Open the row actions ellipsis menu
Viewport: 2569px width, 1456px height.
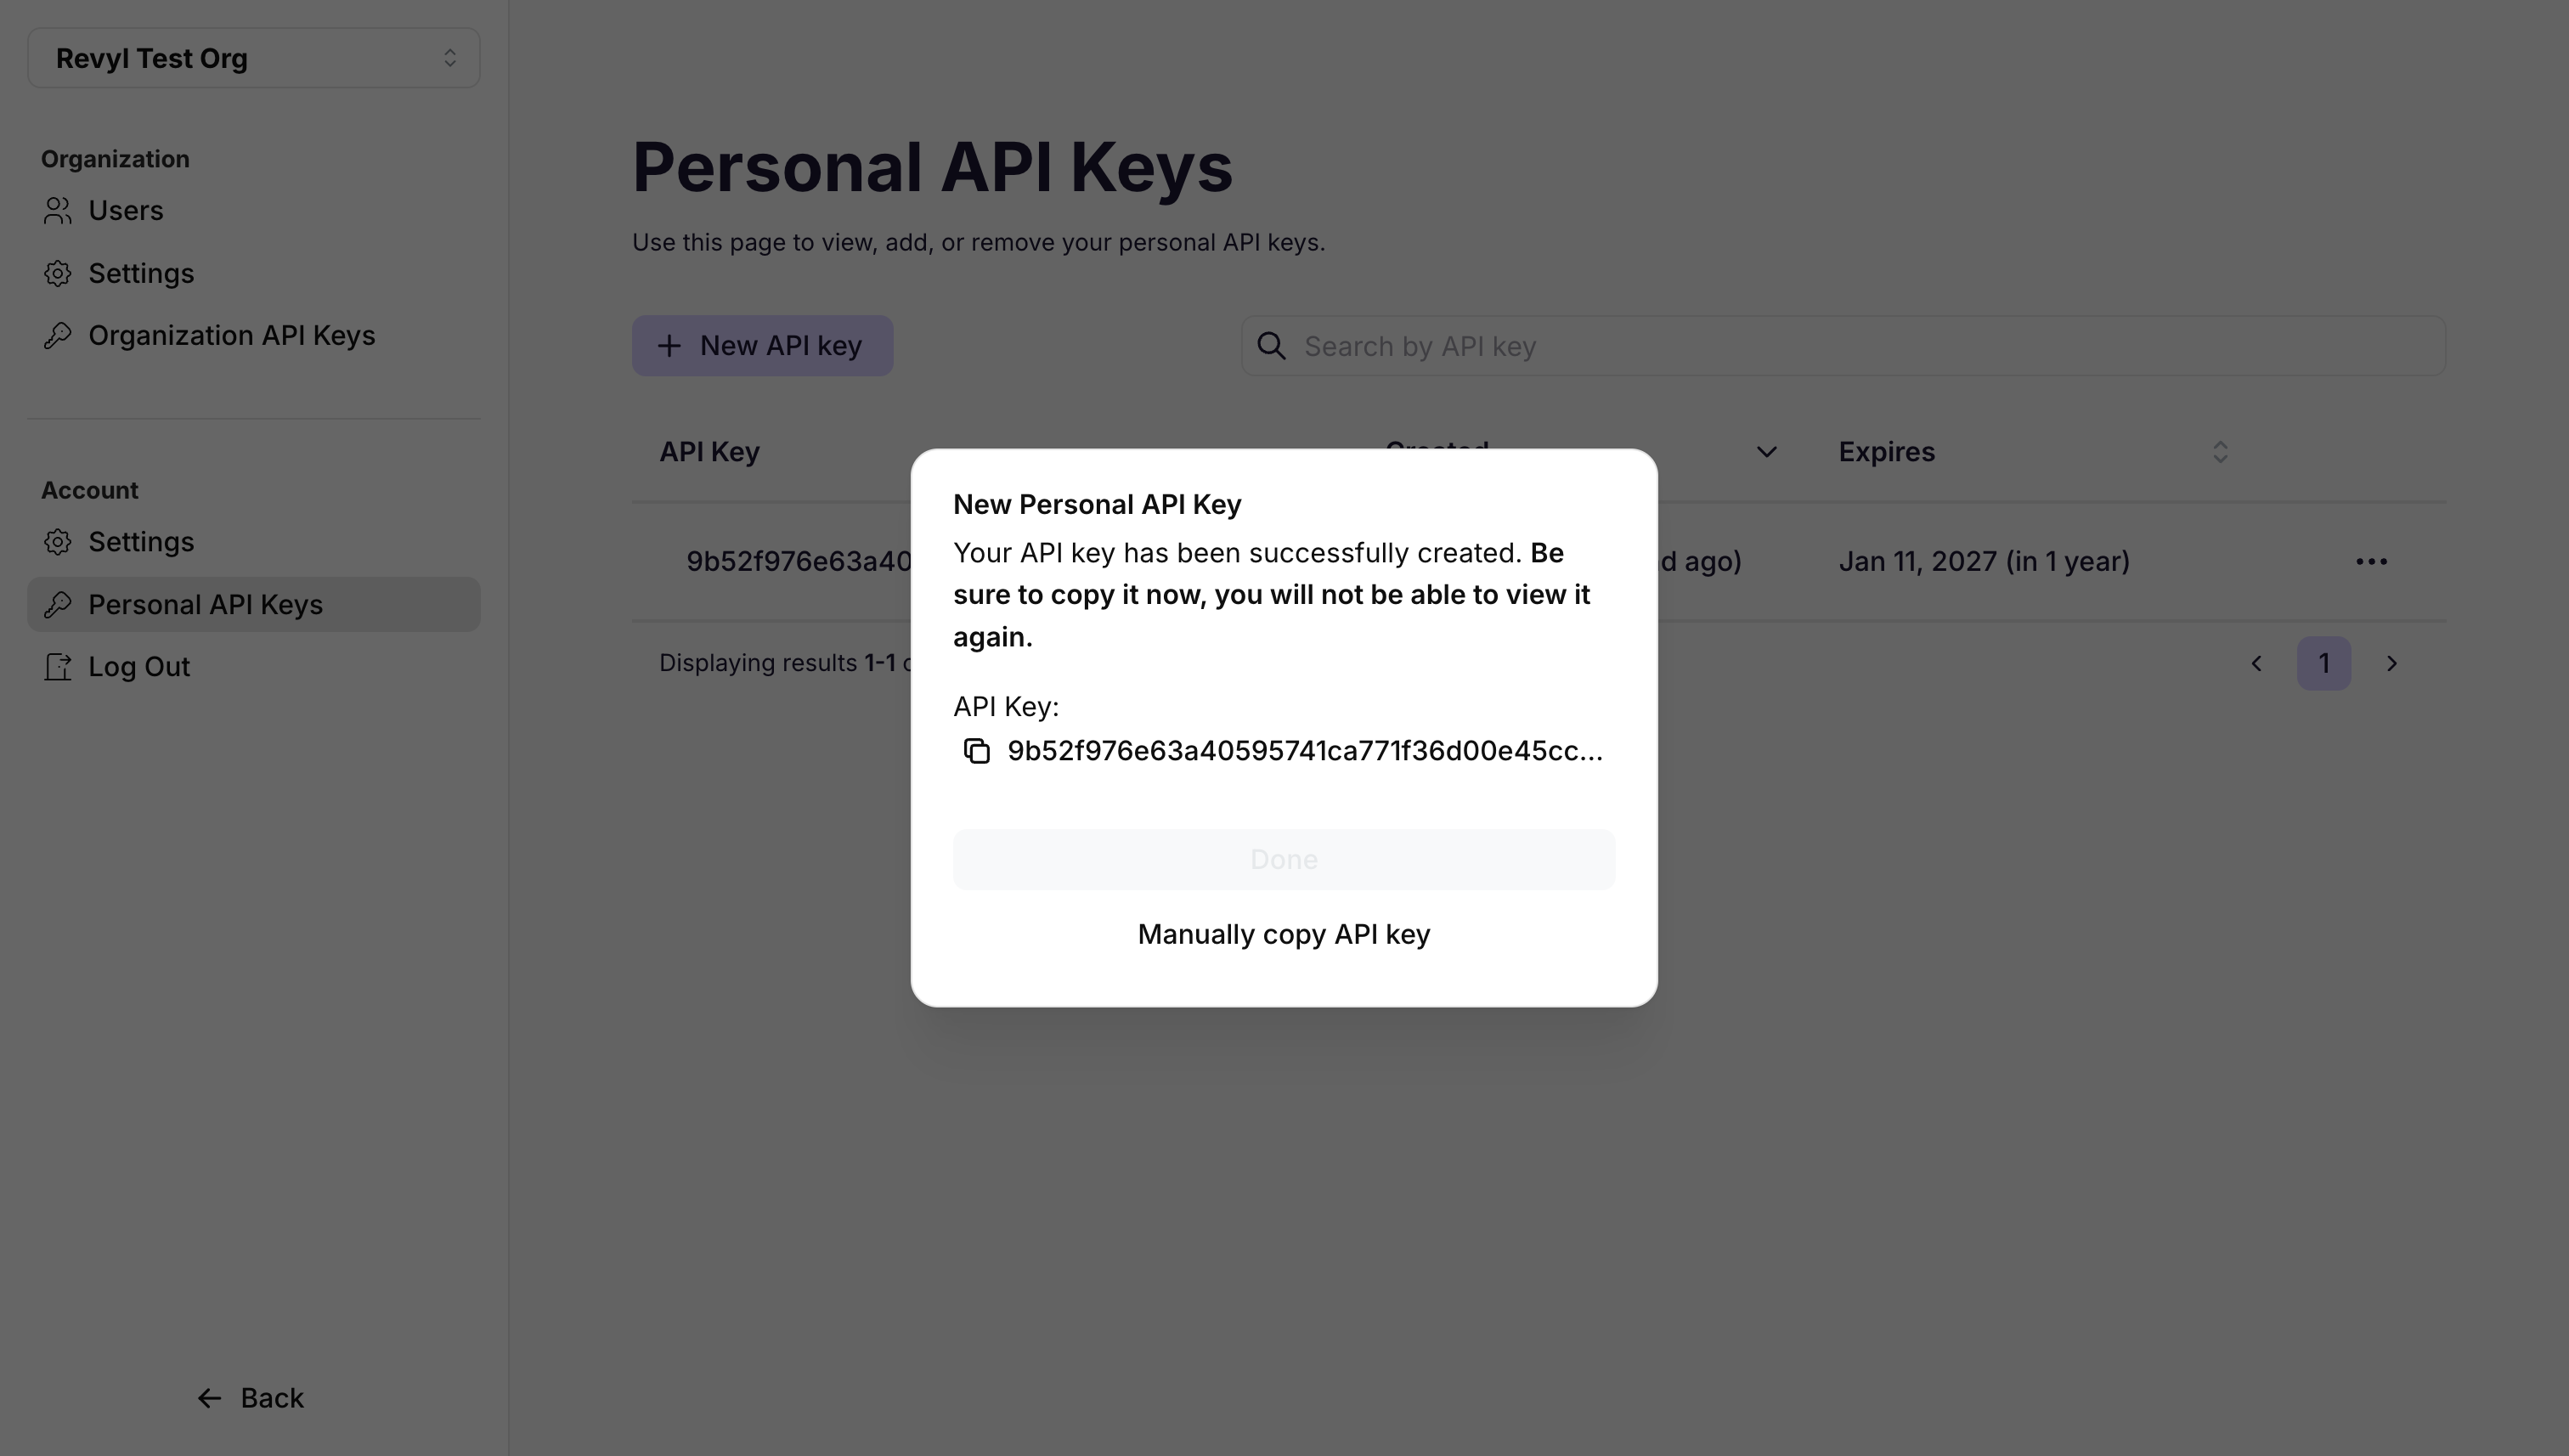(2372, 561)
